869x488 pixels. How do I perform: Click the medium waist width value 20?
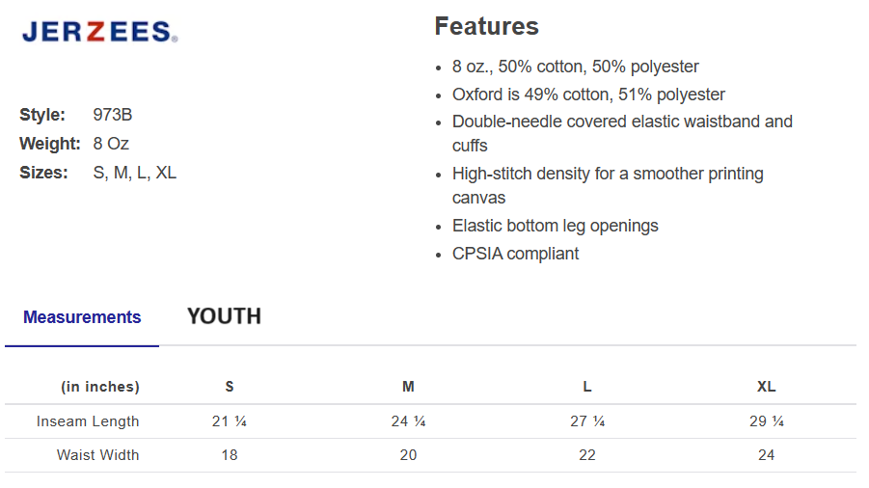408,455
